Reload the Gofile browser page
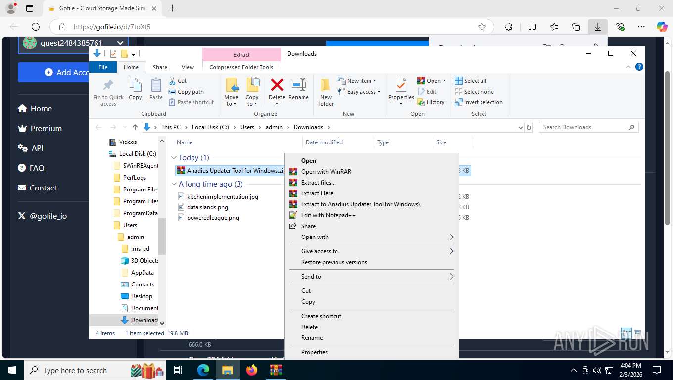Image resolution: width=673 pixels, height=380 pixels. click(x=36, y=27)
